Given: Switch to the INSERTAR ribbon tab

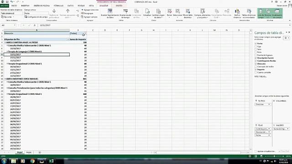Looking at the screenshot, I should pos(25,6).
